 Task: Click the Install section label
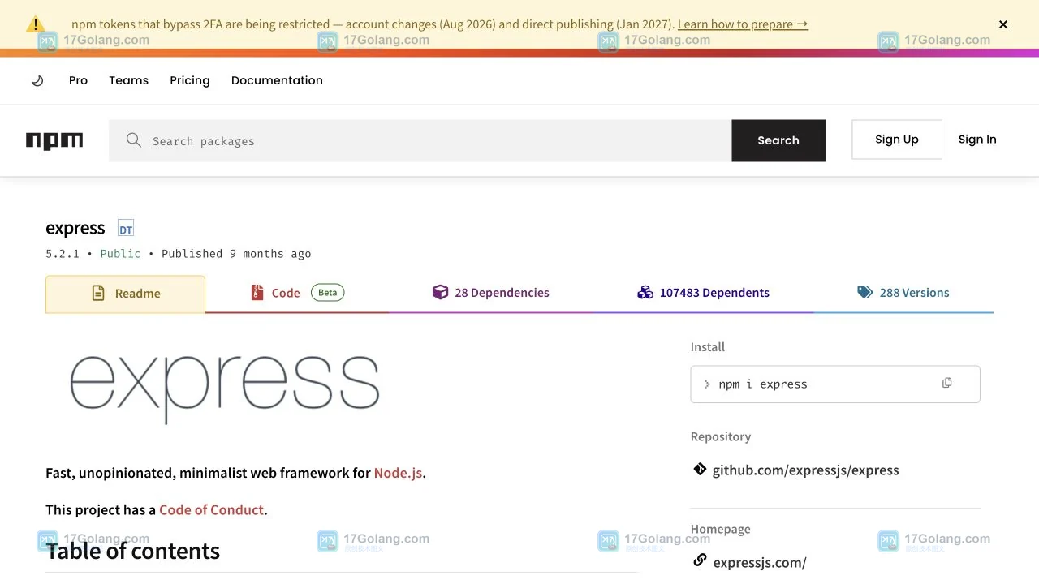[x=708, y=347]
